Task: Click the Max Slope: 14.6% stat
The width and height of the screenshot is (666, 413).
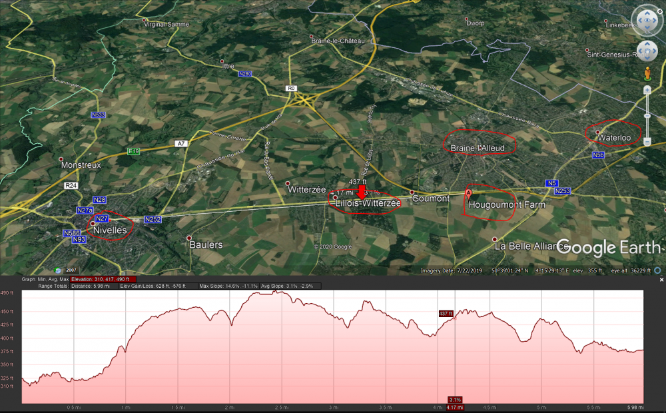Action: (x=228, y=286)
